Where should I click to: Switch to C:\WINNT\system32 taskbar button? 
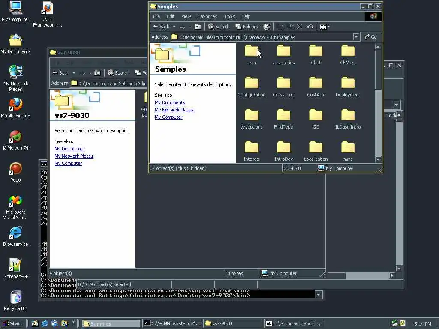(x=172, y=323)
